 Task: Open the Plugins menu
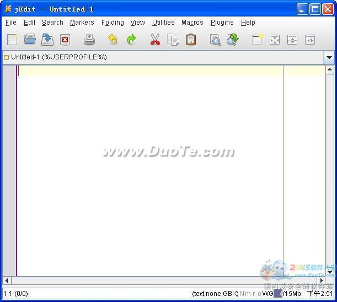[222, 23]
